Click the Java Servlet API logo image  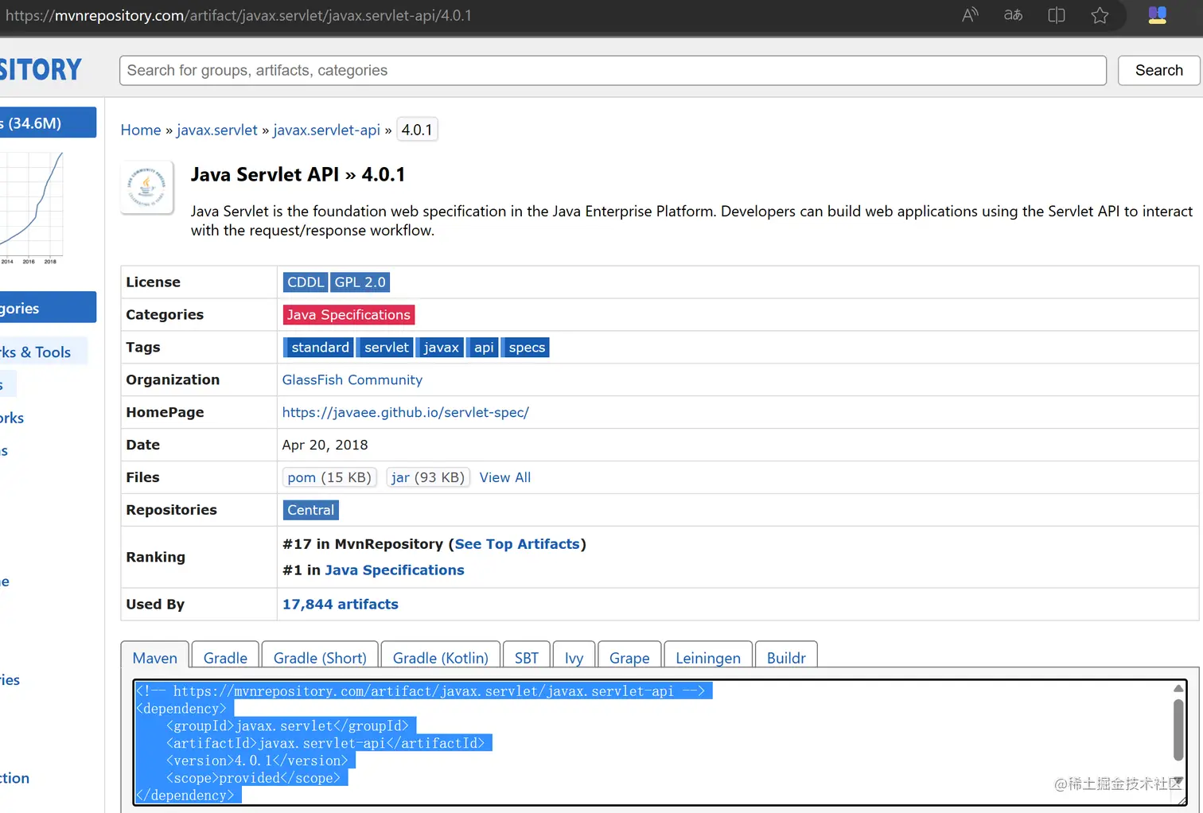pyautogui.click(x=147, y=188)
